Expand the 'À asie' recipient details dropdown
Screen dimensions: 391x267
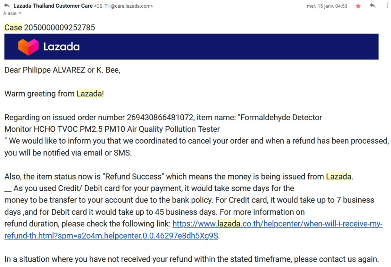tap(12, 13)
